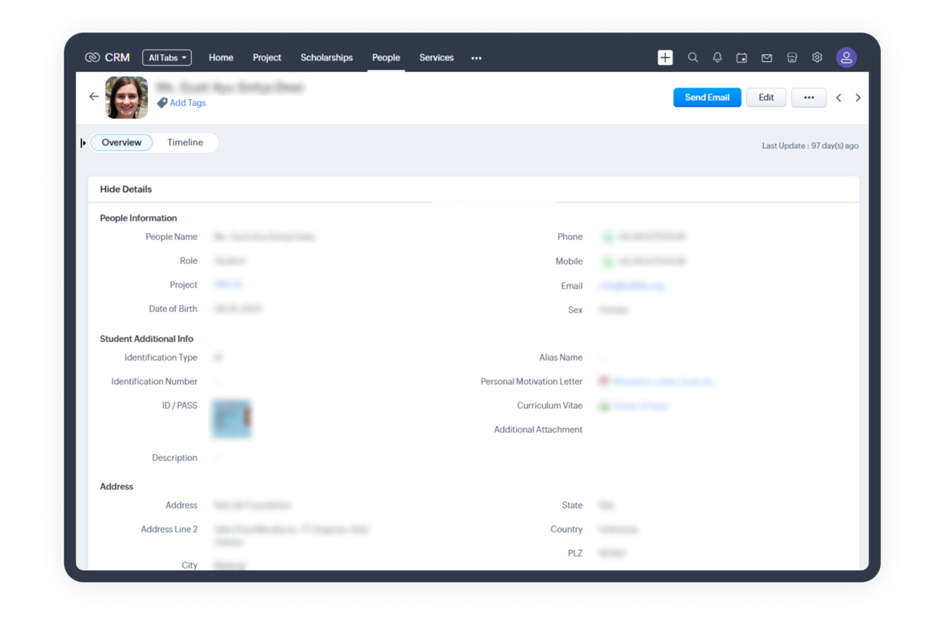Screen dimensions: 928x618
Task: Expand the All Tabs dropdown
Action: click(166, 58)
